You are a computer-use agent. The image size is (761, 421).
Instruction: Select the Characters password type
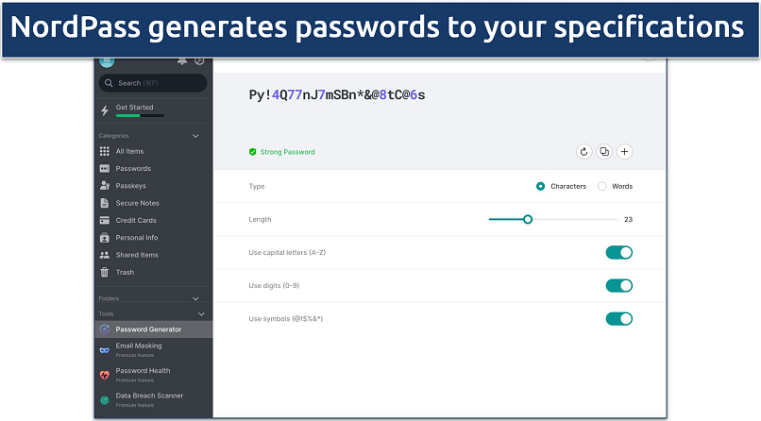point(541,186)
